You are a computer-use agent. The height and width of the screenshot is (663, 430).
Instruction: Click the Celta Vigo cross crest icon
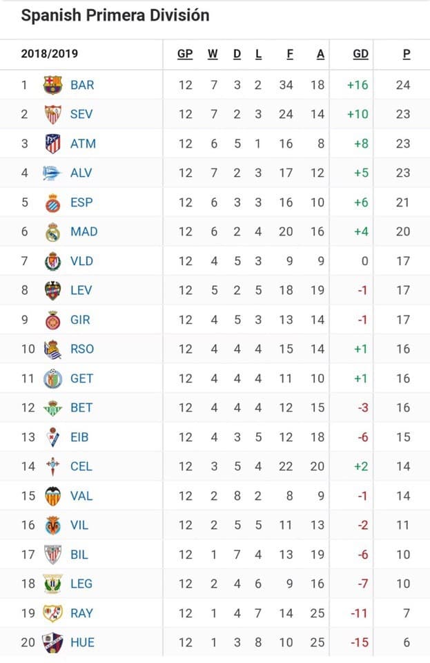click(x=52, y=466)
